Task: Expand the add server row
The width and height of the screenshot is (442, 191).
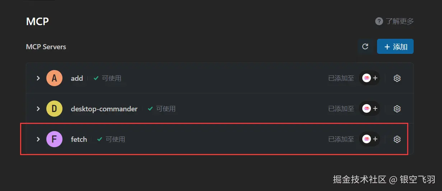Action: tap(38, 78)
